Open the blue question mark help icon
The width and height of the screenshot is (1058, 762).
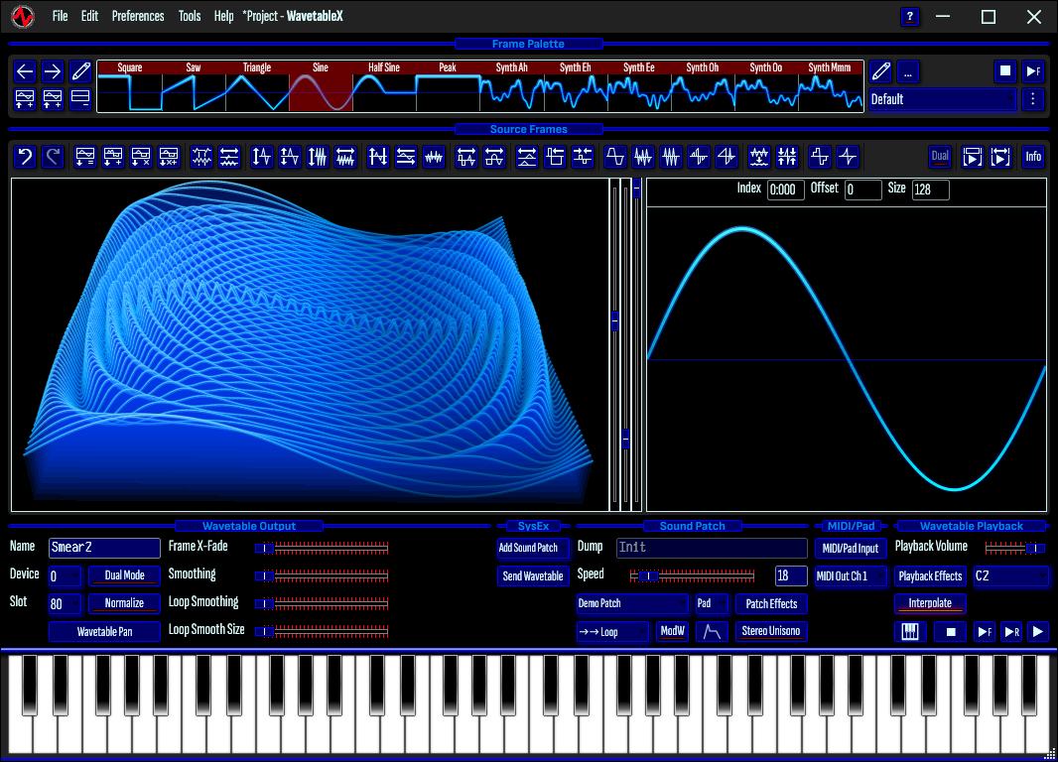pos(909,16)
